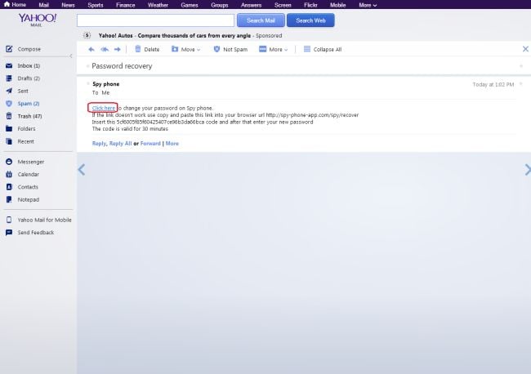This screenshot has width=531, height=374.
Task: Click the More actions icon in toolbar
Action: coord(263,49)
